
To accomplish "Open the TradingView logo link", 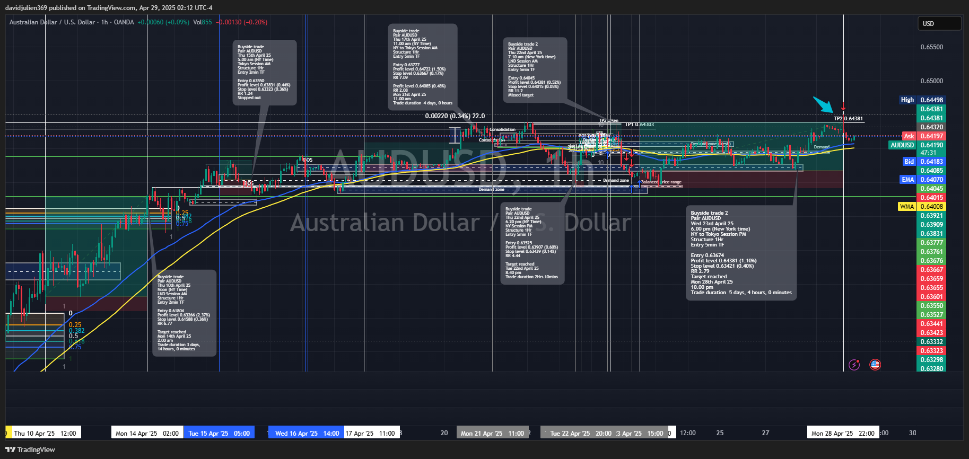I will pos(30,449).
